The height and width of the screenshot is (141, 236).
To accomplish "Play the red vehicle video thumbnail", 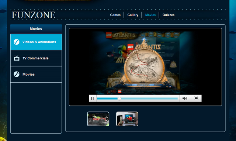I will coord(98,119).
